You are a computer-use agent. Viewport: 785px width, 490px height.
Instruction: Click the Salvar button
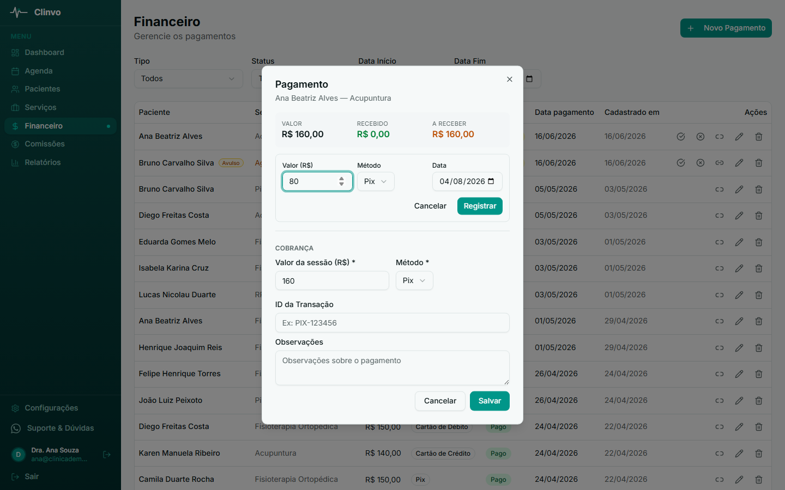tap(490, 401)
